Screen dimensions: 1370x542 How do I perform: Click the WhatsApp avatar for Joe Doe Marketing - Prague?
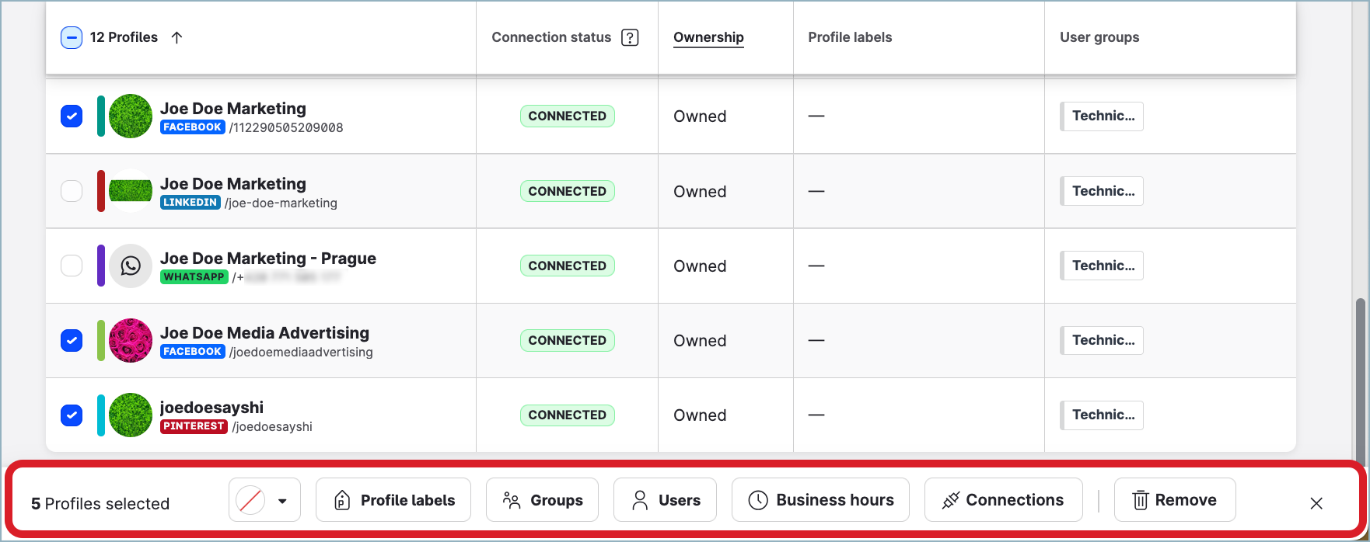[x=131, y=266]
